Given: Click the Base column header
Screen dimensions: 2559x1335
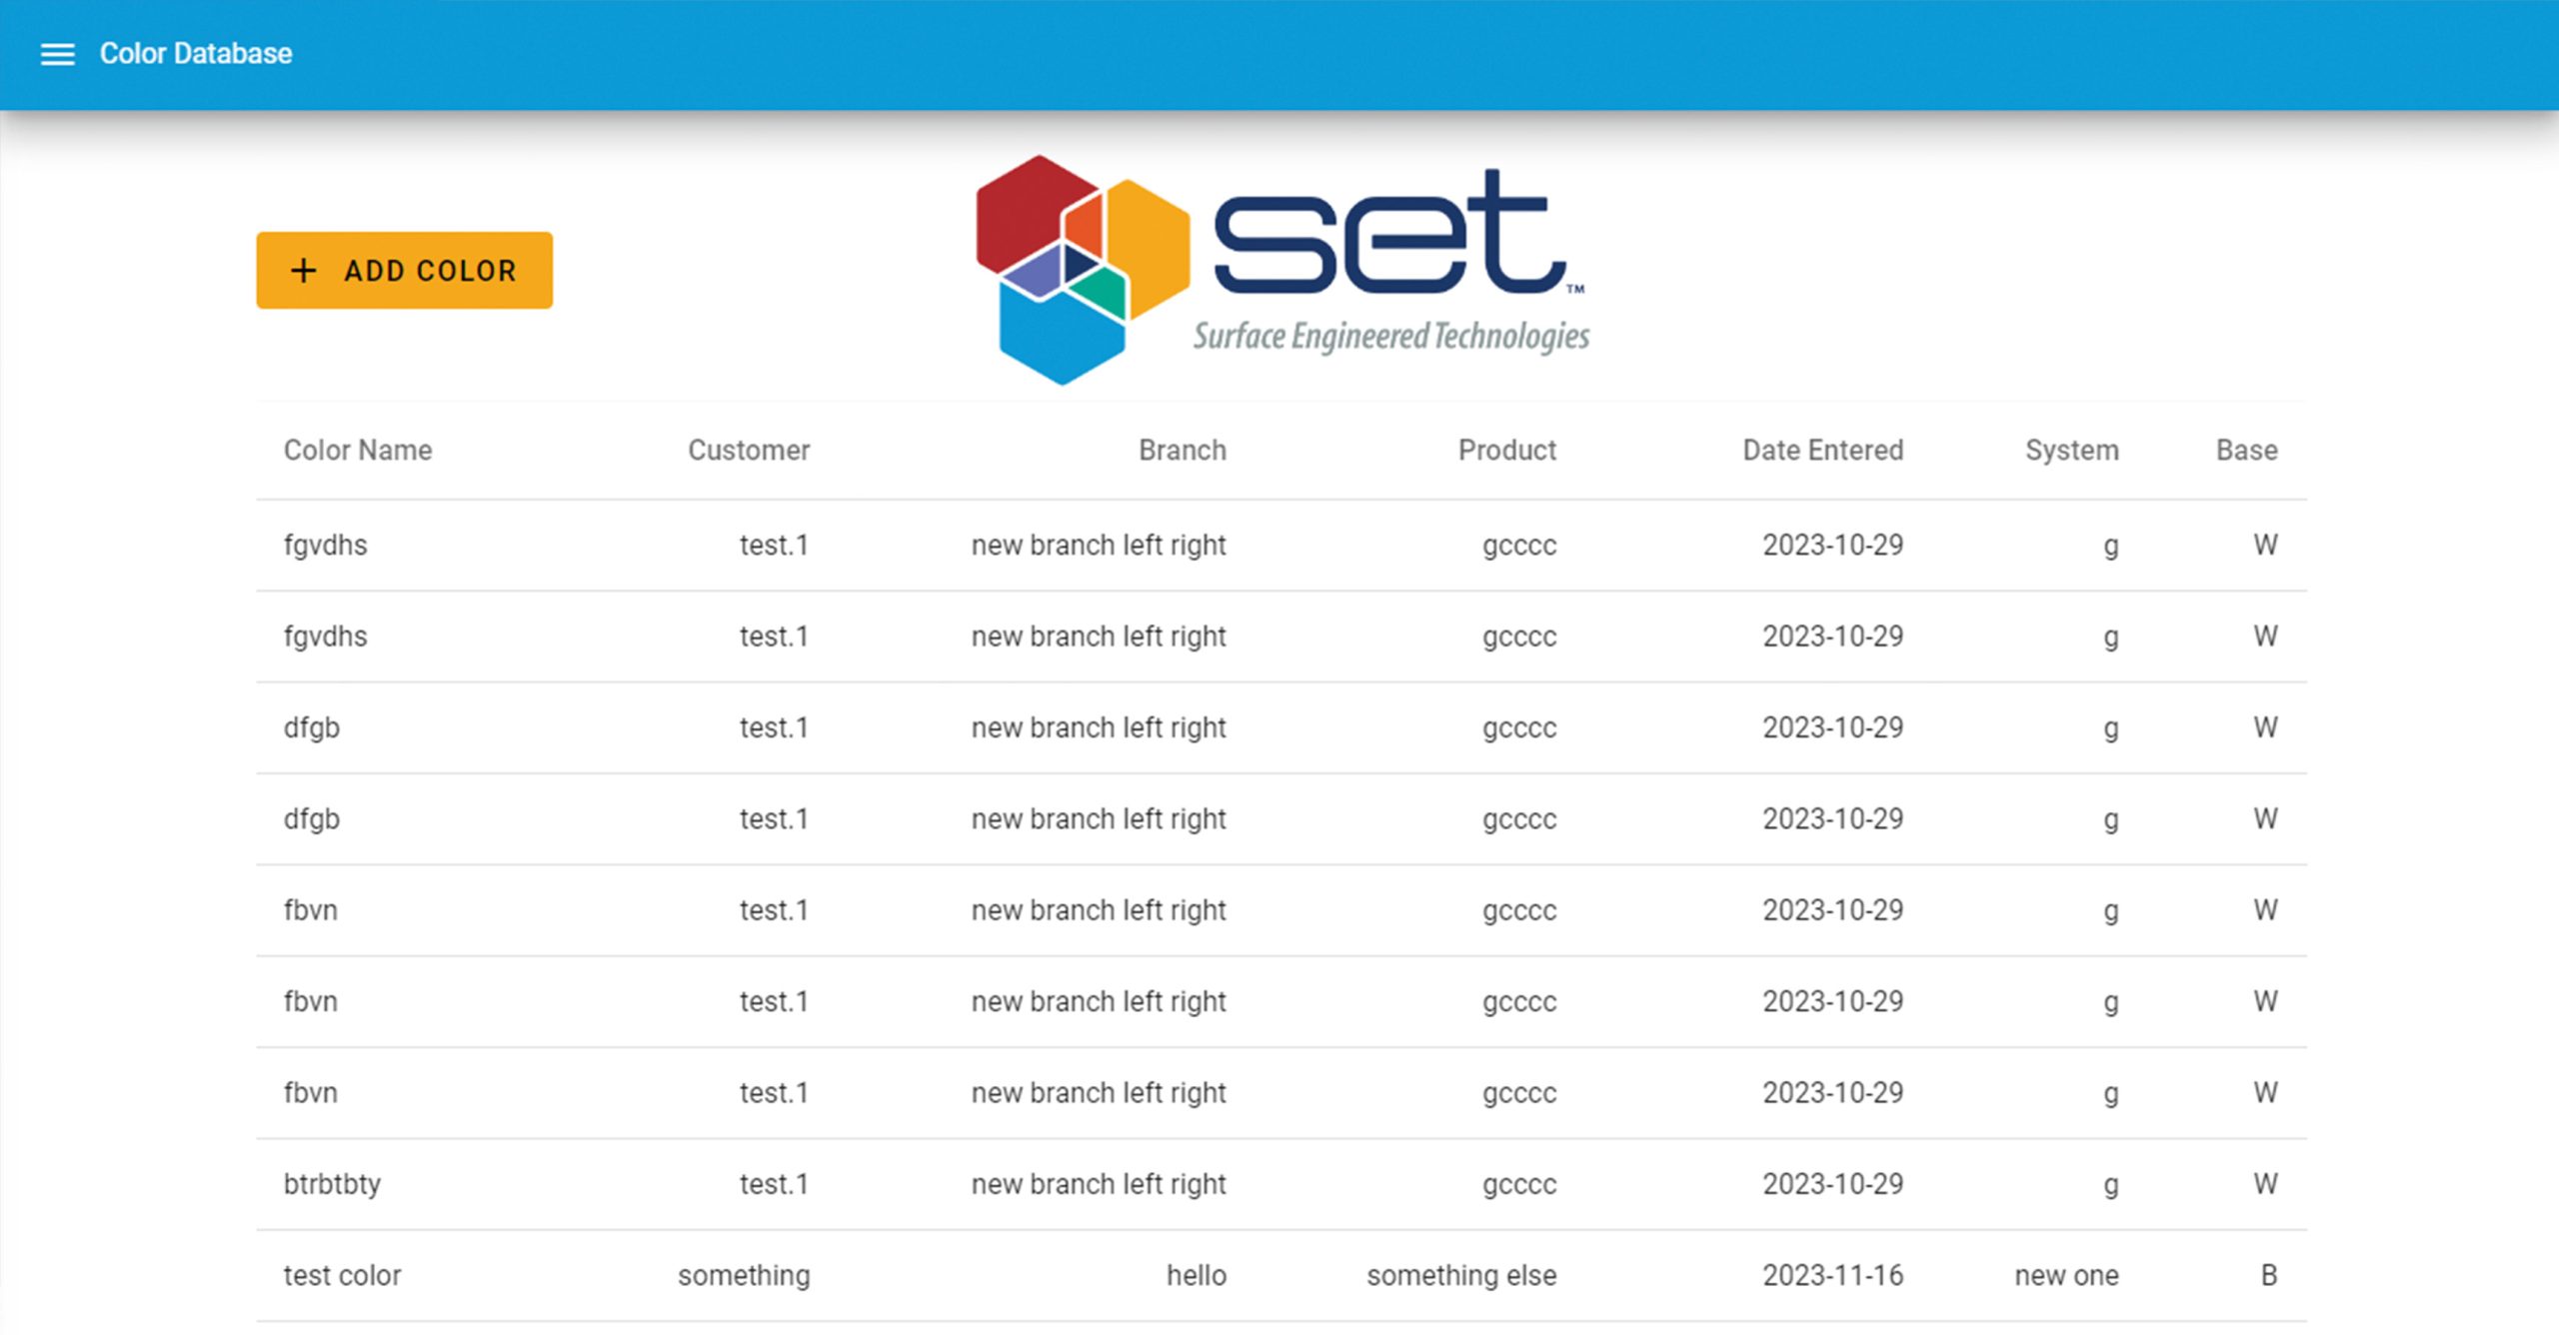Looking at the screenshot, I should pos(2246,450).
